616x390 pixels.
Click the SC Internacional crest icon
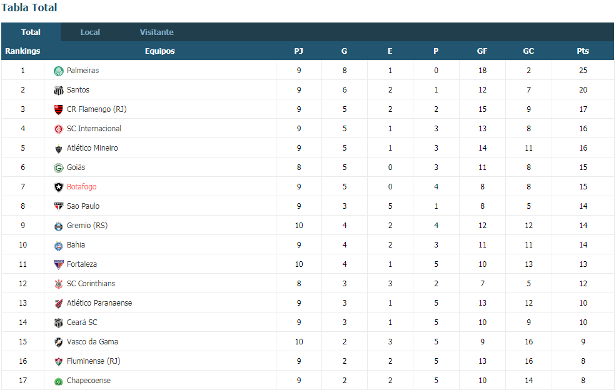(x=59, y=129)
